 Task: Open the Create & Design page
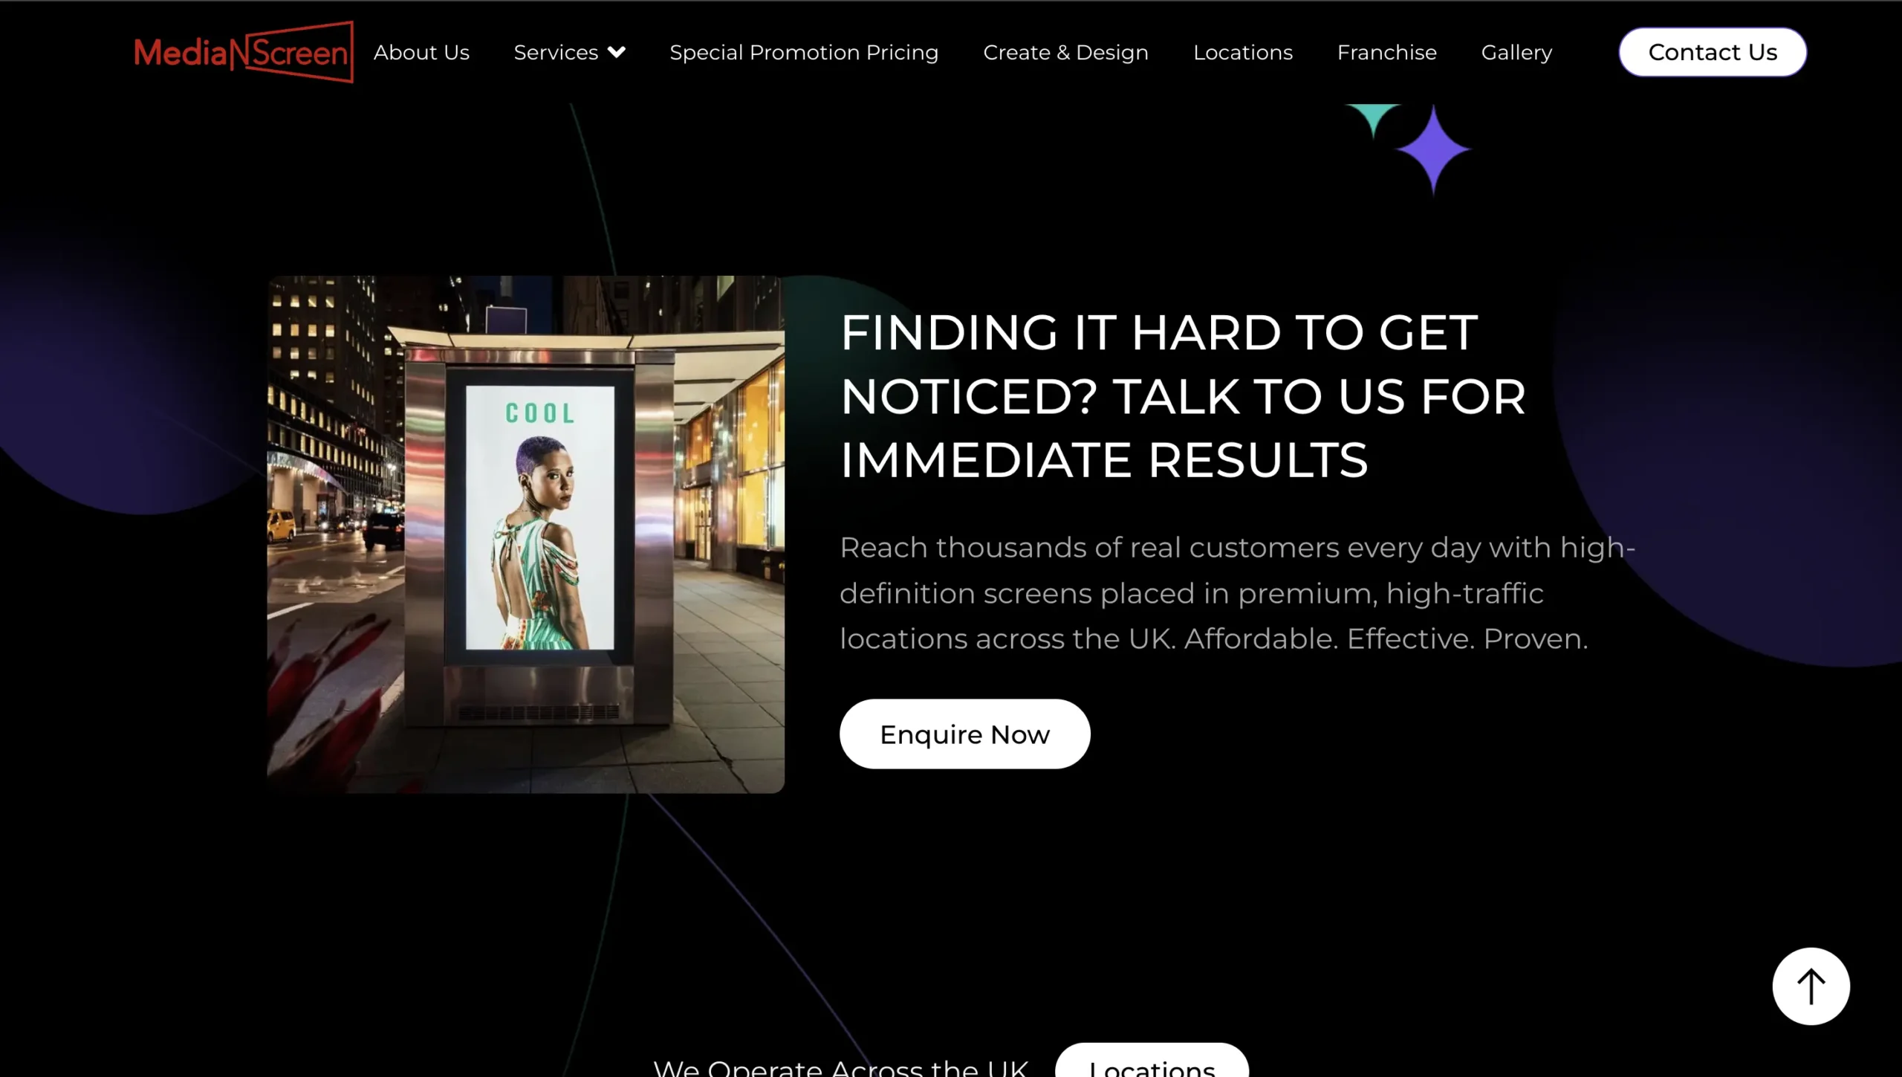1065,52
